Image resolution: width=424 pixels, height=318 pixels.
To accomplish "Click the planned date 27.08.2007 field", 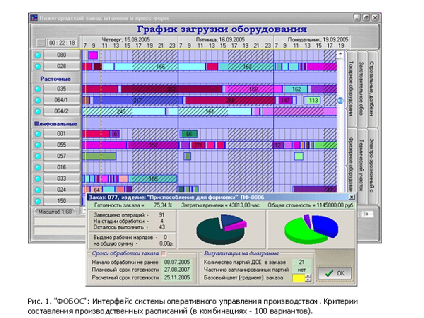I will [177, 270].
